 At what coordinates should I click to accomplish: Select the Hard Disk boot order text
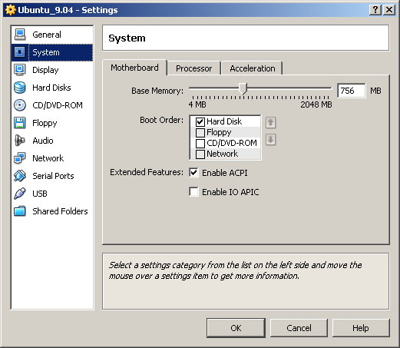(x=224, y=121)
